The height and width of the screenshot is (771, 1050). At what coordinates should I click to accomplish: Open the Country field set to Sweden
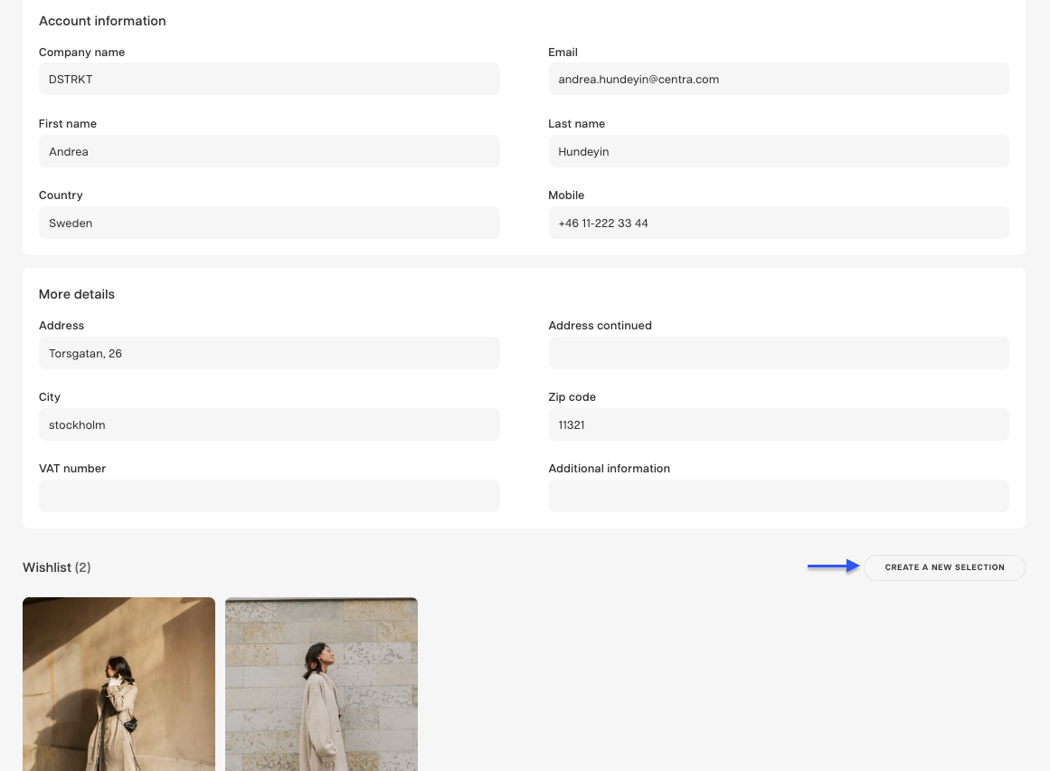point(269,224)
